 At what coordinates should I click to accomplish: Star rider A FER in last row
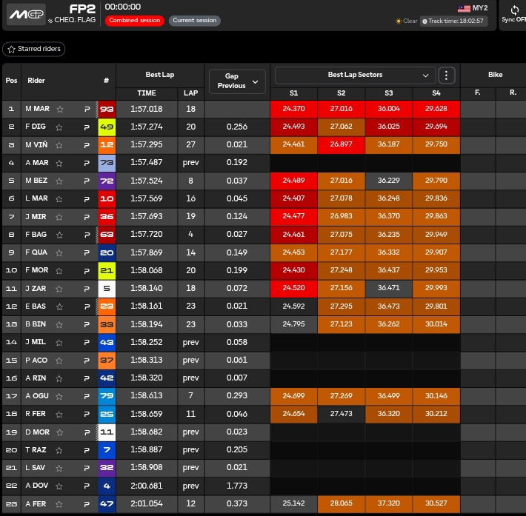click(x=60, y=504)
